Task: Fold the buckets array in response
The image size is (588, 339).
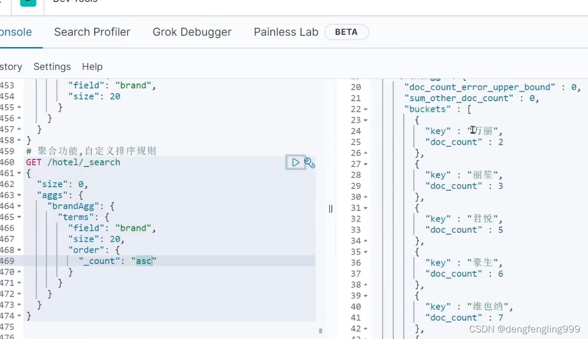Action: pos(365,109)
